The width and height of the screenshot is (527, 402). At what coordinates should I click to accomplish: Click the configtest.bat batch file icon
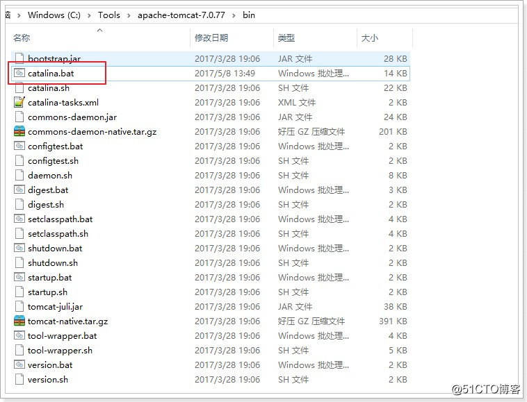[x=19, y=146]
